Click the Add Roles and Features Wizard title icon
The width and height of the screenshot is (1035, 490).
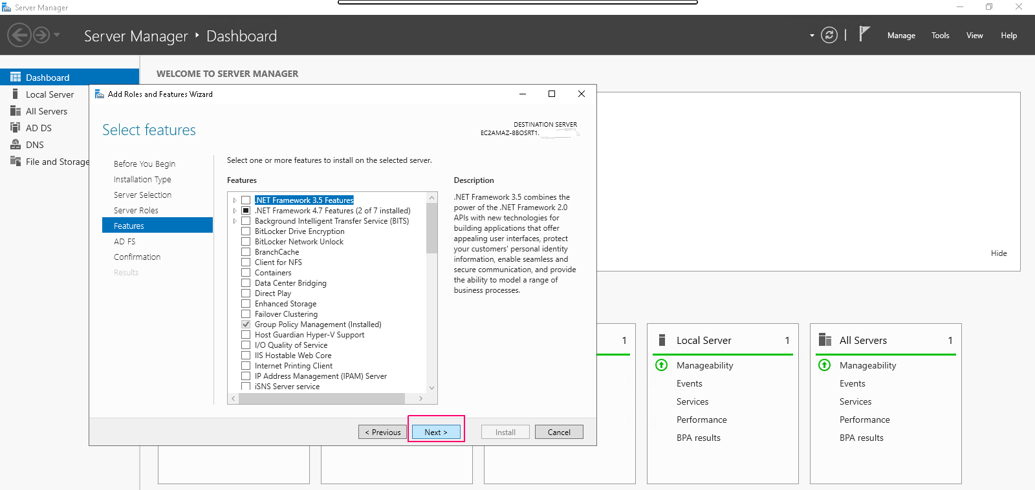tap(100, 94)
